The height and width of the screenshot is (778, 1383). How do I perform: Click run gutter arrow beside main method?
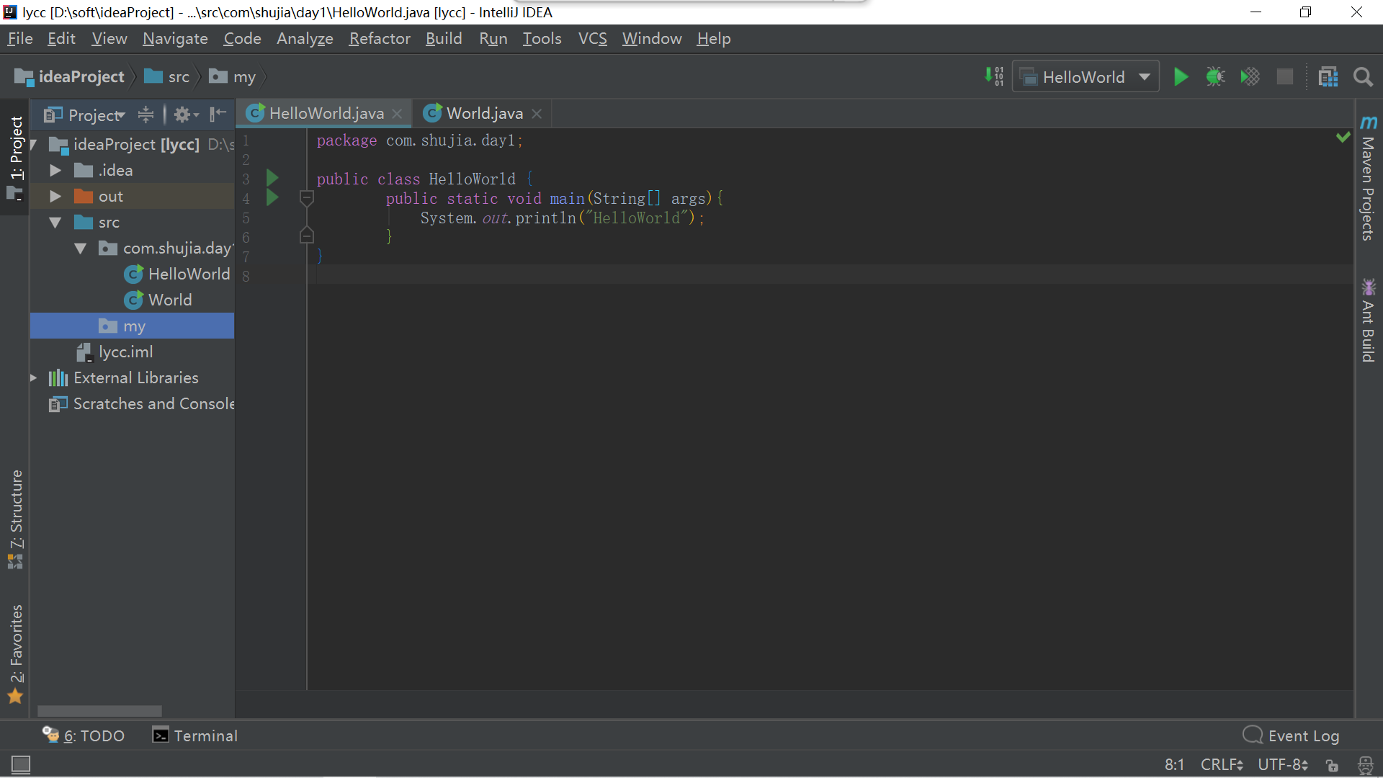272,197
